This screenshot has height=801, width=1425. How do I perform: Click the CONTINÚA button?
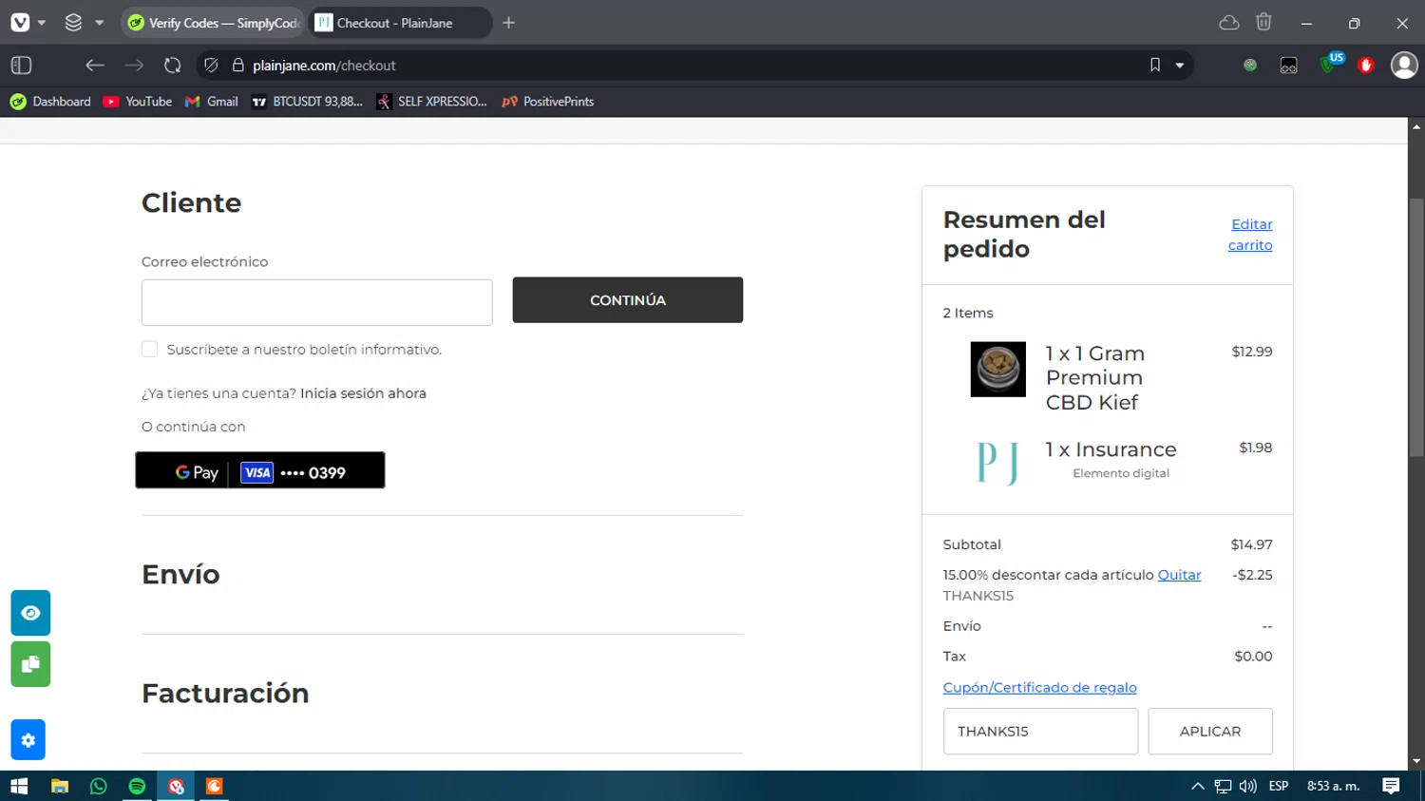point(628,300)
